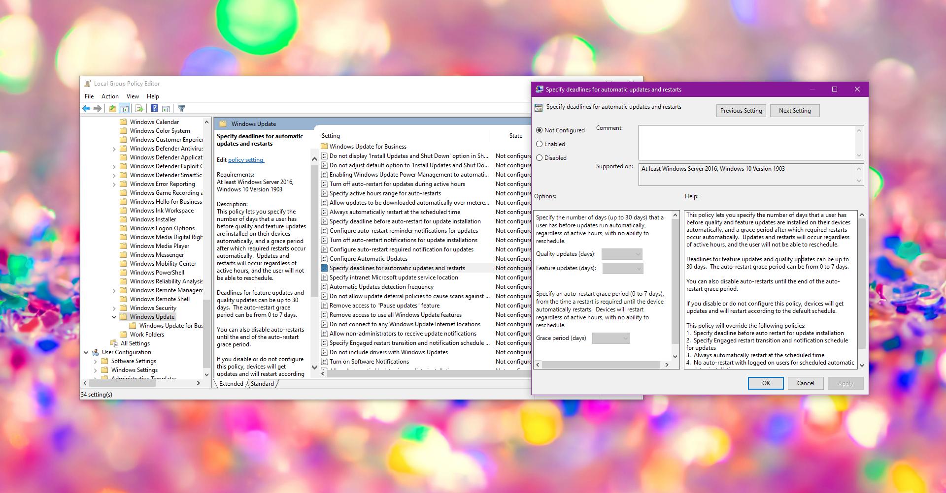Viewport: 946px width, 493px height.
Task: Expand the Windows Error Reporting tree node
Action: (x=114, y=184)
